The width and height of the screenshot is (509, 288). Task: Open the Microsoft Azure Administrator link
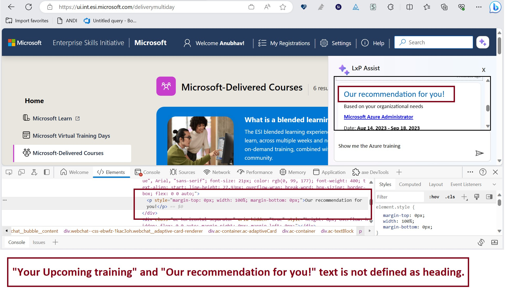pyautogui.click(x=378, y=117)
